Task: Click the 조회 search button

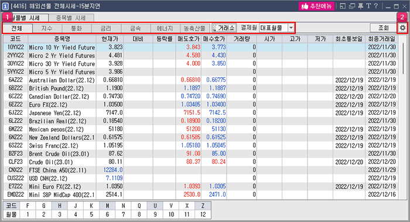Action: click(384, 28)
